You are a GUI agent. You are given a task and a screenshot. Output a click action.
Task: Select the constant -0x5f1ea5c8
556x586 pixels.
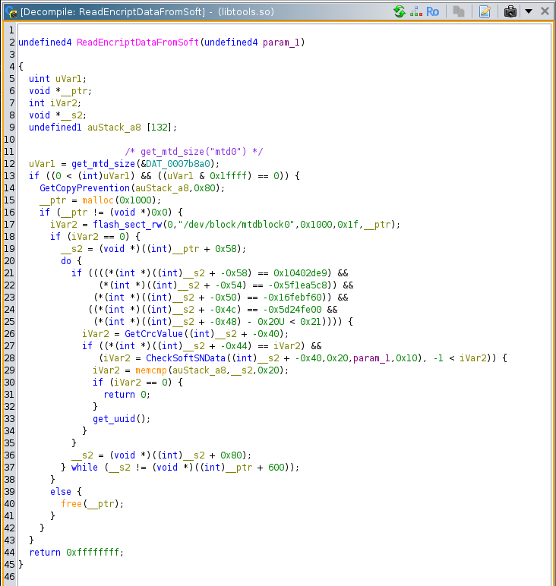click(298, 285)
